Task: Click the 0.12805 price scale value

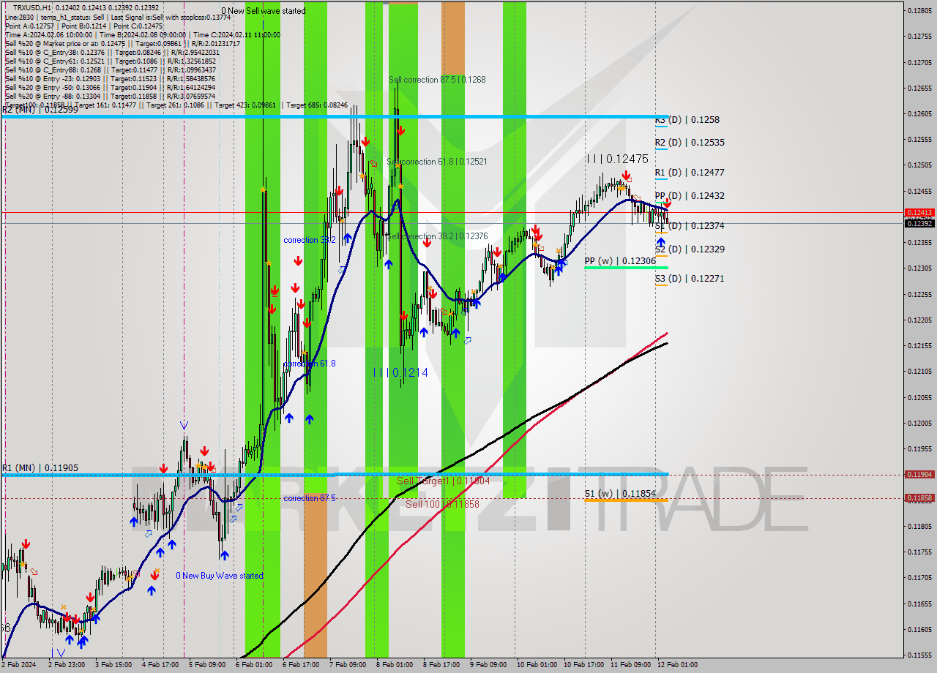Action: click(x=919, y=10)
